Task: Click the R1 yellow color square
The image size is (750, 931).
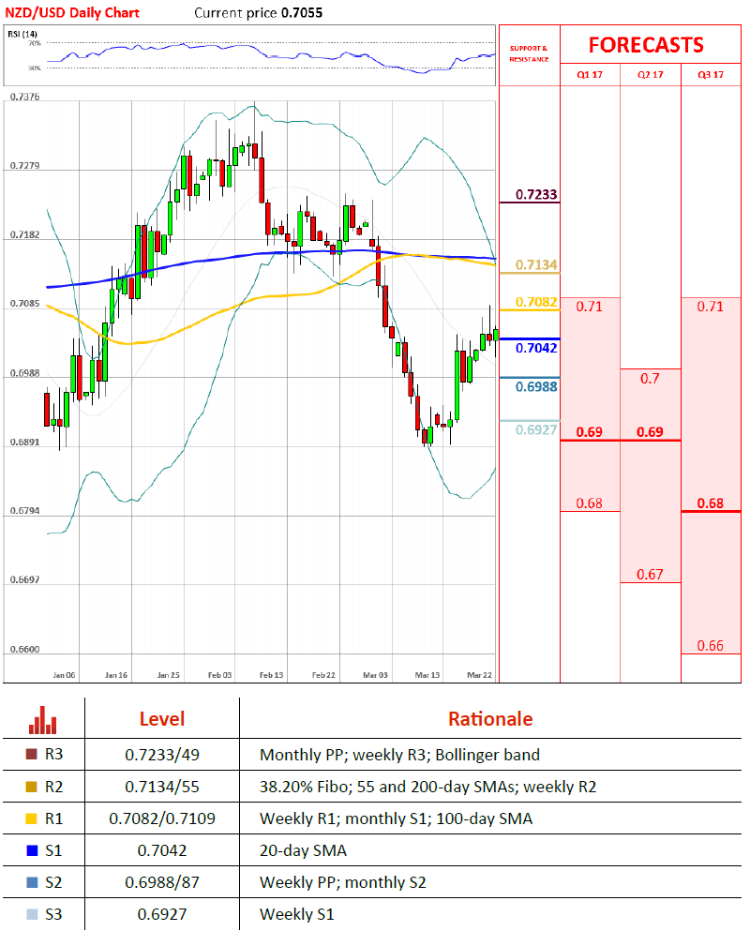Action: coord(32,818)
